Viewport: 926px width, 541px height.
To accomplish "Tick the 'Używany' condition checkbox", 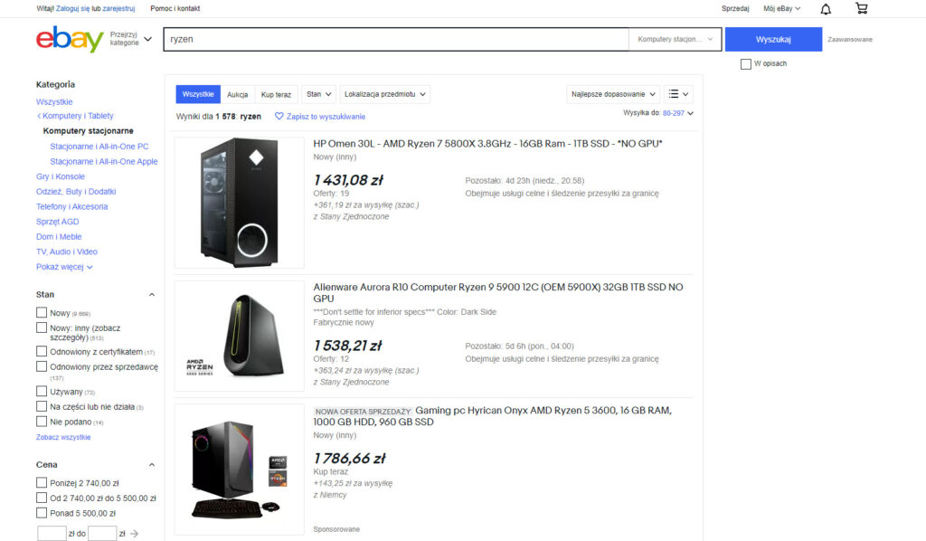I will 42,392.
